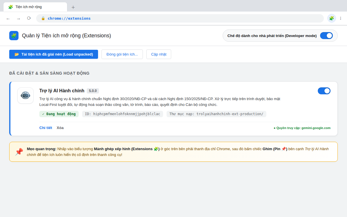Screen dimensions: 347x217
Task: Click the Đang hoạt động status badge
Action: 59,114
